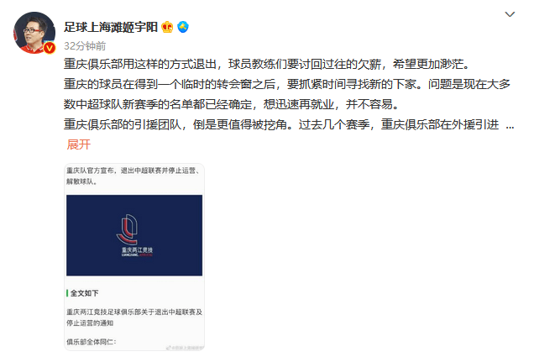534x357 pixels.
Task: Click the 重庆队官方宣布 caption in image
Action: pos(133,176)
